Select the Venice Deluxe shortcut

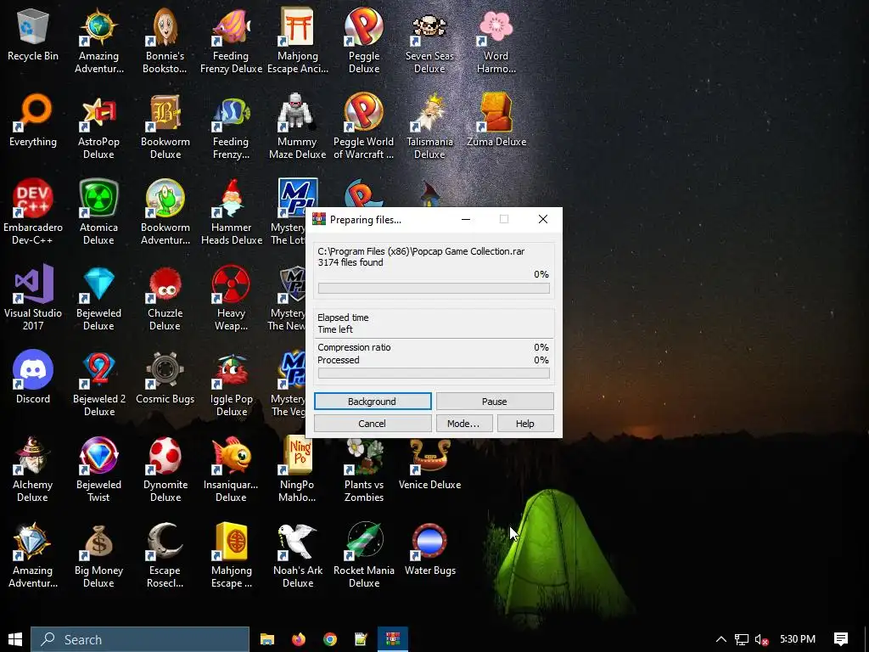tap(429, 464)
